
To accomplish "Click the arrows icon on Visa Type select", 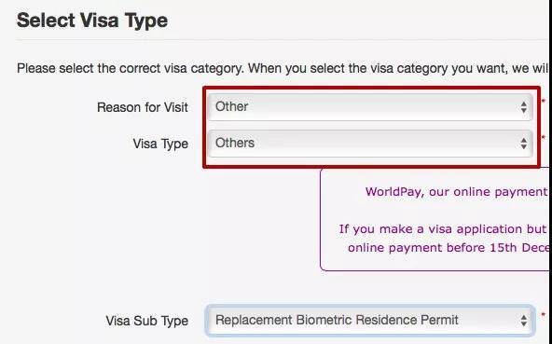I will tap(523, 144).
